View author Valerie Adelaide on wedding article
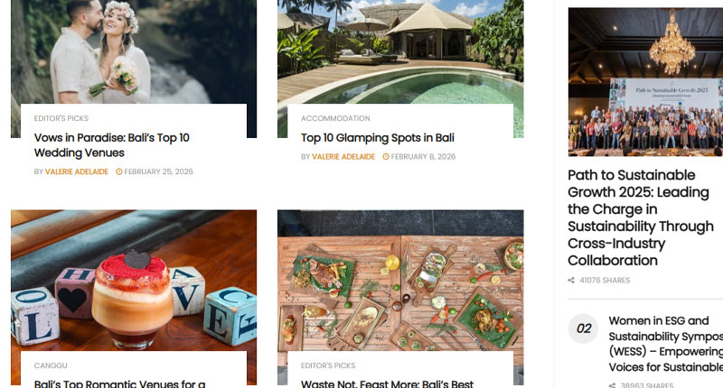The width and height of the screenshot is (723, 388). click(x=77, y=171)
